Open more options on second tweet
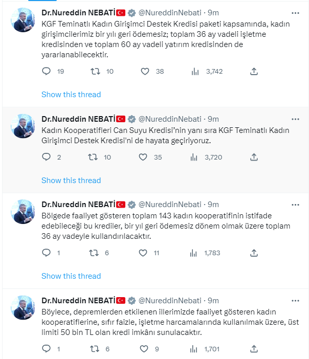 click(295, 119)
